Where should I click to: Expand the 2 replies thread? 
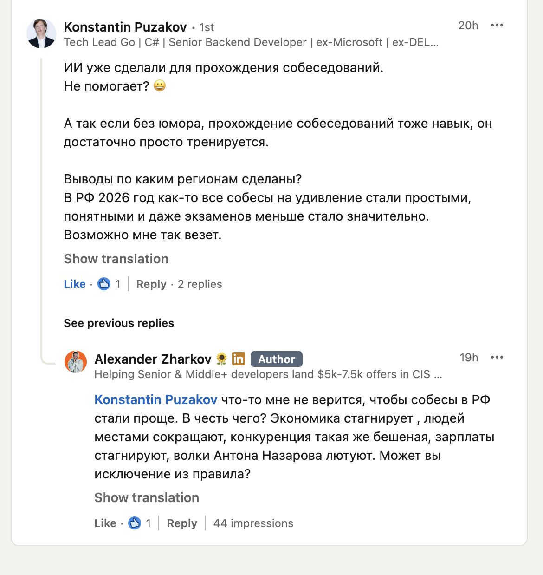click(x=200, y=284)
